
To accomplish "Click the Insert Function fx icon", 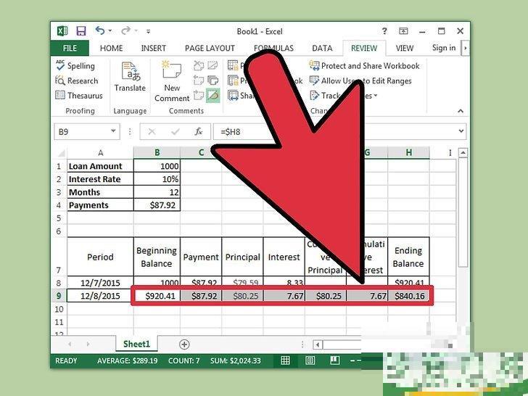I will point(198,132).
